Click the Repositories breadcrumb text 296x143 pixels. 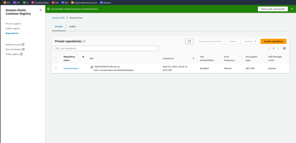(x=76, y=18)
